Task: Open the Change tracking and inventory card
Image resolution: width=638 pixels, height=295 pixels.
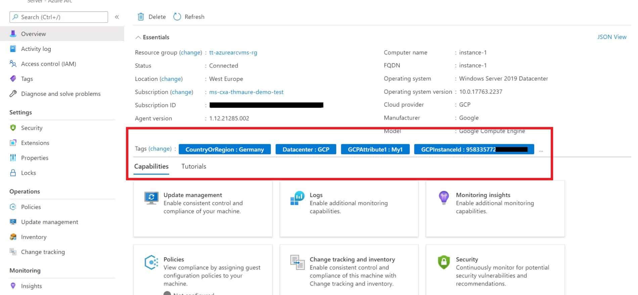Action: tap(349, 270)
